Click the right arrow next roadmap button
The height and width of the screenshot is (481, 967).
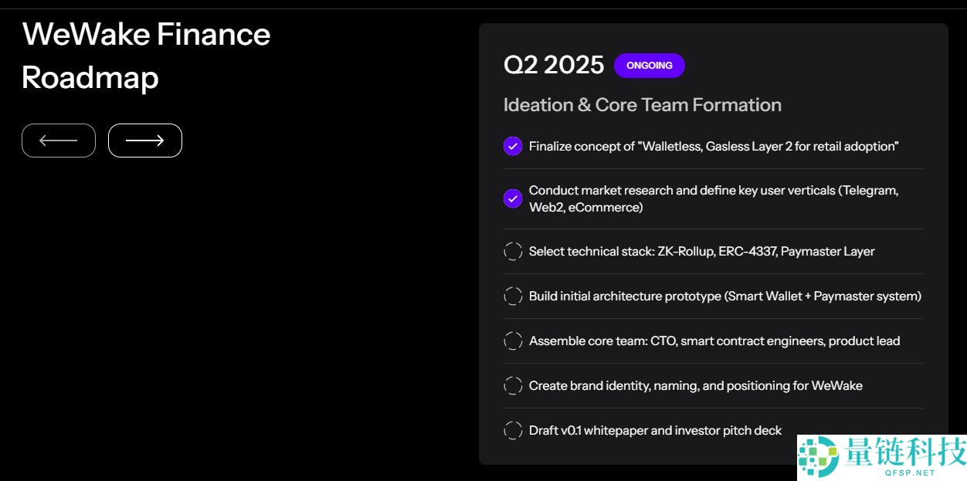click(145, 141)
